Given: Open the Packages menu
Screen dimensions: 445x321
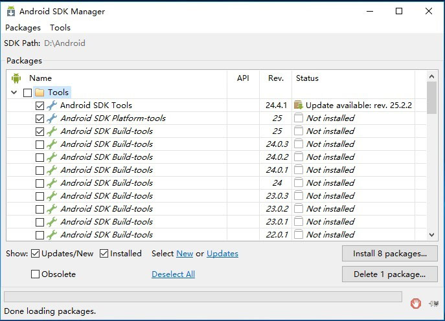Looking at the screenshot, I should 23,28.
